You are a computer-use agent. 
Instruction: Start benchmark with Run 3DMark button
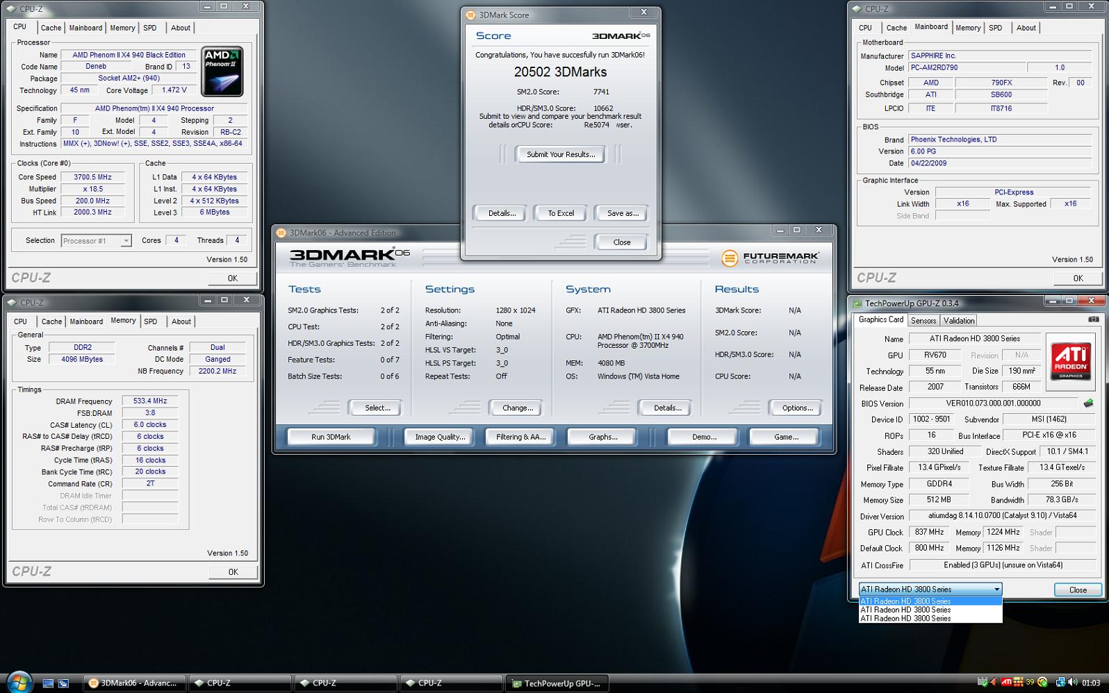331,437
